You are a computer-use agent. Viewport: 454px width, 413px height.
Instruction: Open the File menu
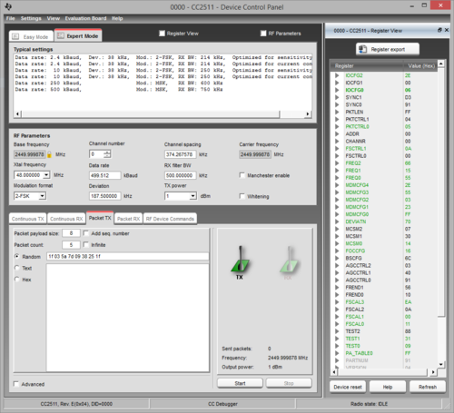coord(11,18)
